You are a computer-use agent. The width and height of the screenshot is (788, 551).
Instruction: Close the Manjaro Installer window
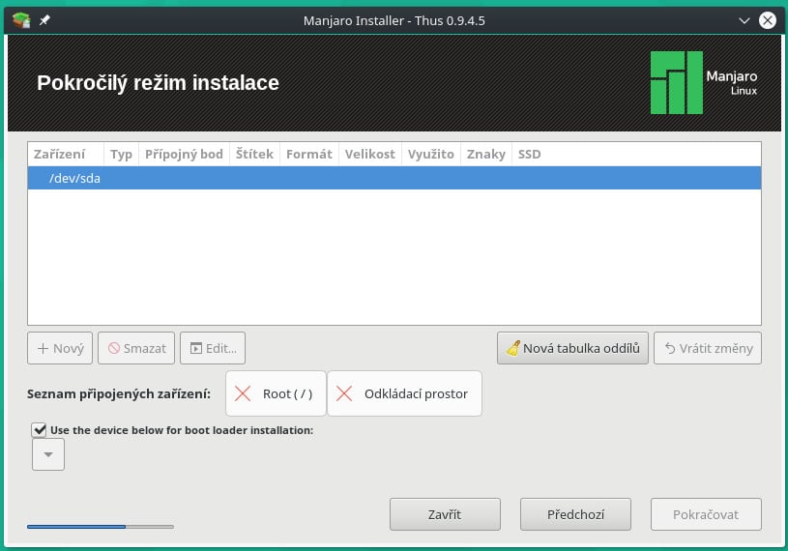(768, 20)
